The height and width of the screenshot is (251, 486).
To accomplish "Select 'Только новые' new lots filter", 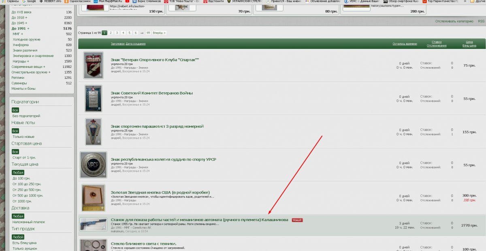I will [23, 137].
